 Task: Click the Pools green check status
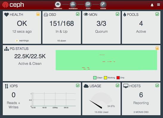(157, 14)
